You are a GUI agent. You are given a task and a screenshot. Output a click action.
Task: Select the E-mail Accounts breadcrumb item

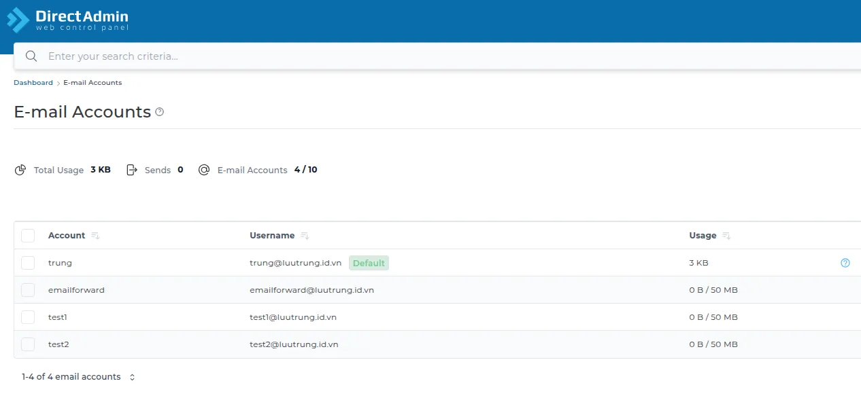[92, 82]
